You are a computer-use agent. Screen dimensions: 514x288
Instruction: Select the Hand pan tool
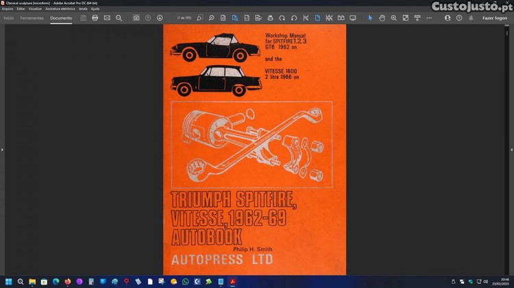(382, 18)
